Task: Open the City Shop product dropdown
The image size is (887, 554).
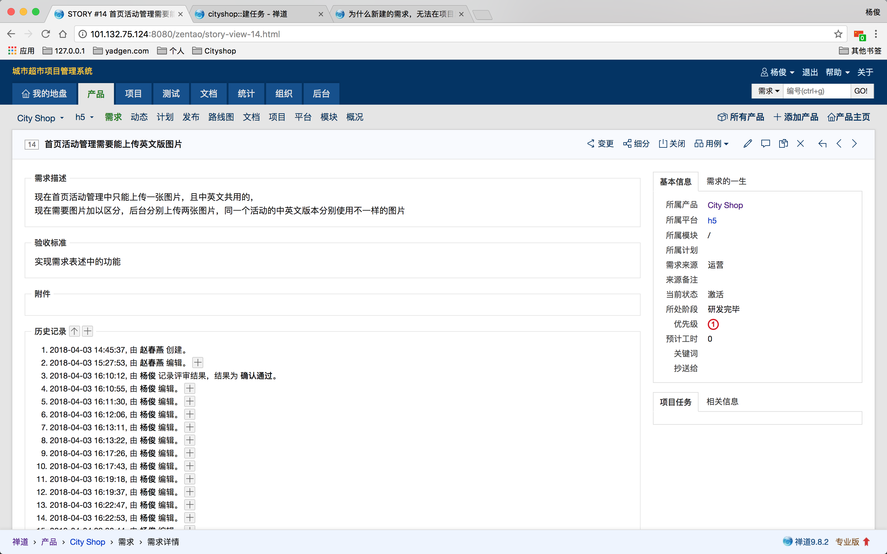Action: pos(40,118)
